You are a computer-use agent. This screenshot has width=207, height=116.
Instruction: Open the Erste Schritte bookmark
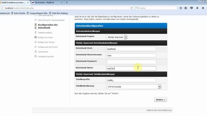click(x=18, y=13)
